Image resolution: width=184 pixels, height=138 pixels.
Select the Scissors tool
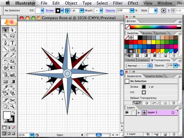click(x=13, y=100)
